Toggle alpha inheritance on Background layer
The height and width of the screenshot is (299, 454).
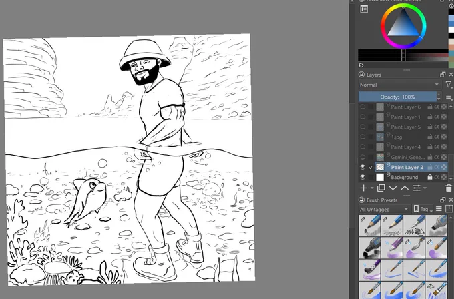[x=437, y=177]
